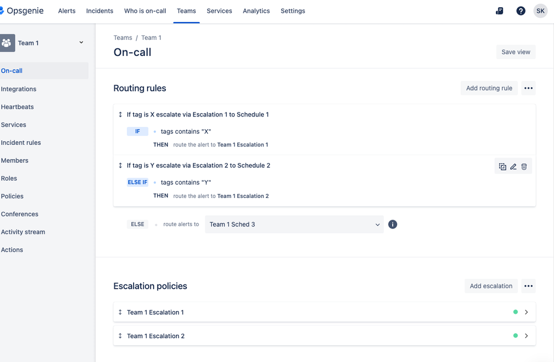Click green status dot of Team 1 Escalation 1
This screenshot has height=362, width=554.
click(x=516, y=312)
